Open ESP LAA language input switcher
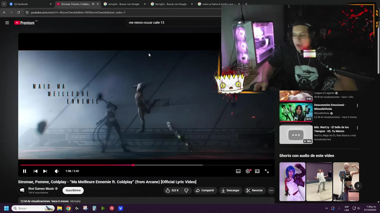The width and height of the screenshot is (380, 213). click(346, 208)
